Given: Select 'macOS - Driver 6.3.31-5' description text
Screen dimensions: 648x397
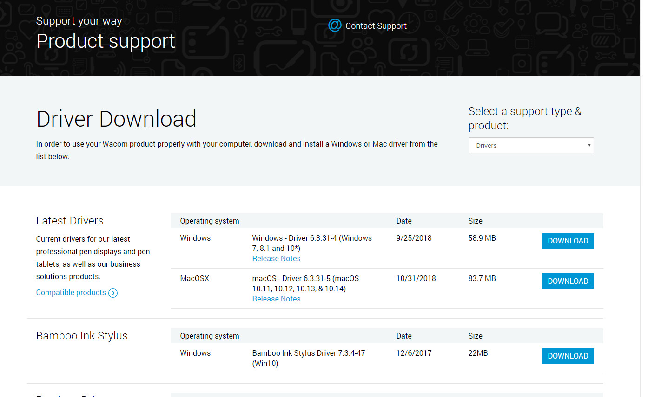Looking at the screenshot, I should point(306,283).
